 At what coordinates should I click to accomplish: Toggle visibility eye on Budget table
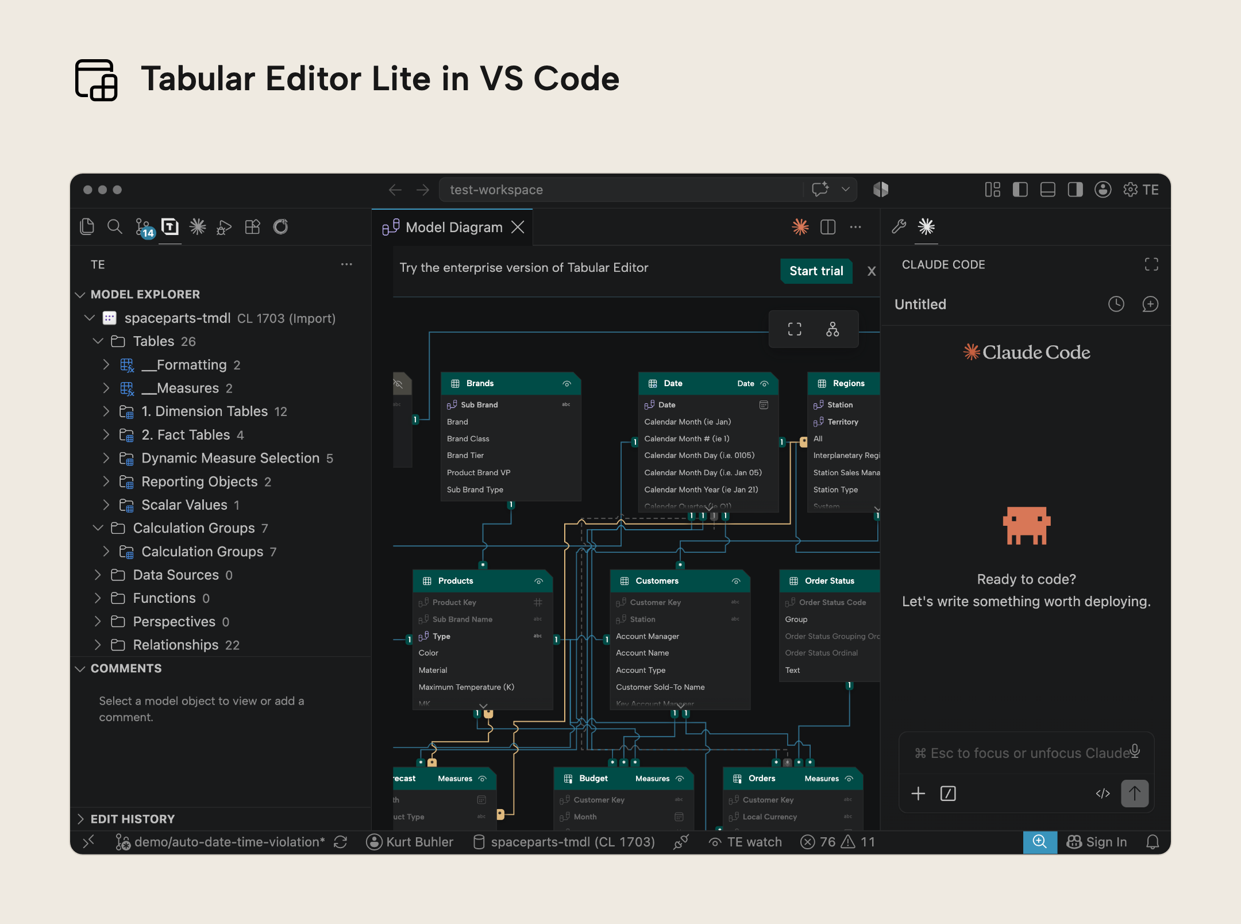click(x=680, y=779)
